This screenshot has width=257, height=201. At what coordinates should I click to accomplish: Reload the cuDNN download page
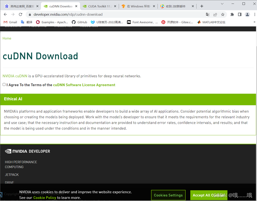(21, 15)
